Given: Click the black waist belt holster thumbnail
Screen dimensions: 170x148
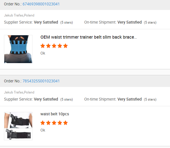Looking at the screenshot, I should click(x=18, y=126).
